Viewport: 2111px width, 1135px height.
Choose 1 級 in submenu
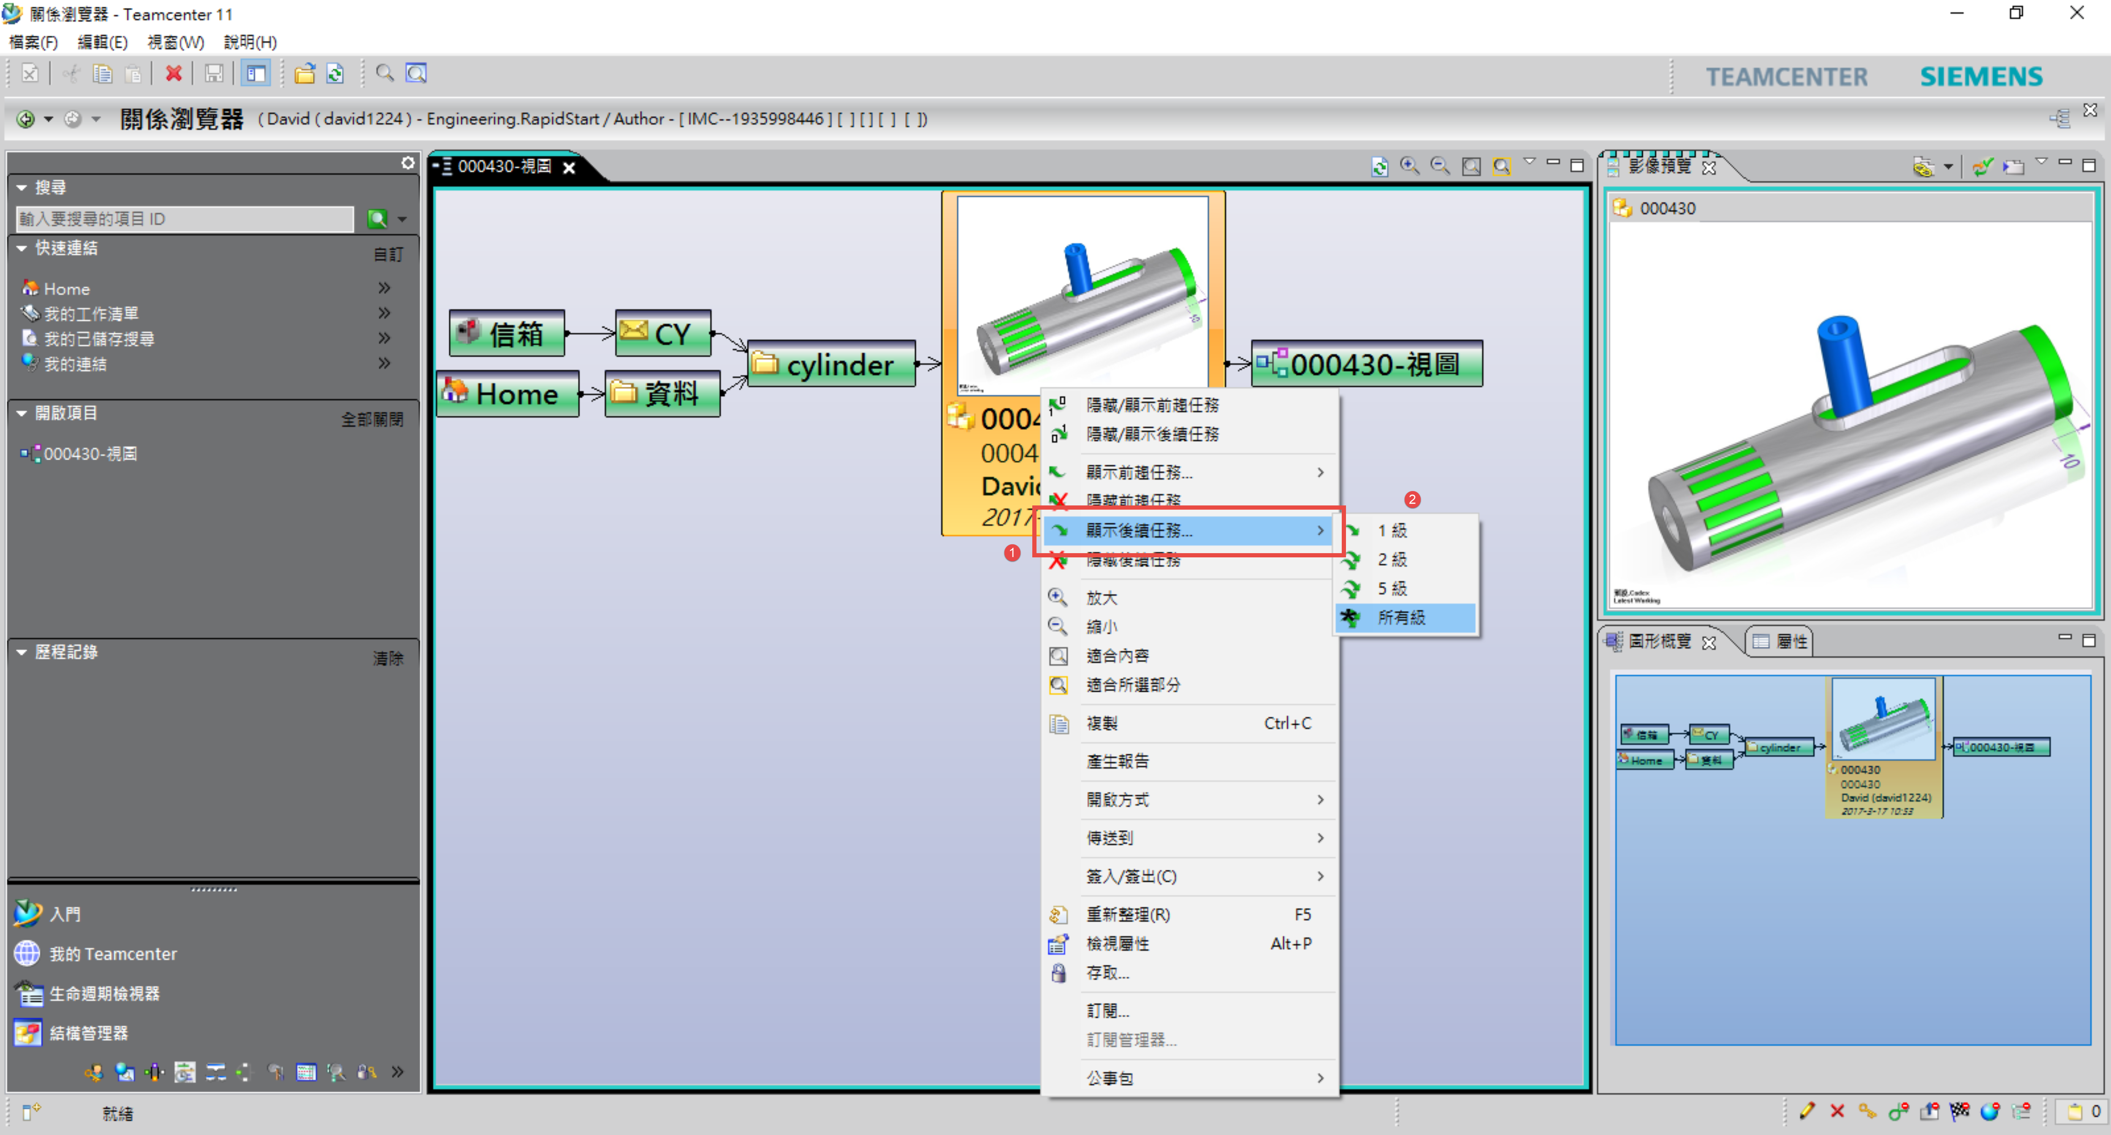click(1406, 530)
